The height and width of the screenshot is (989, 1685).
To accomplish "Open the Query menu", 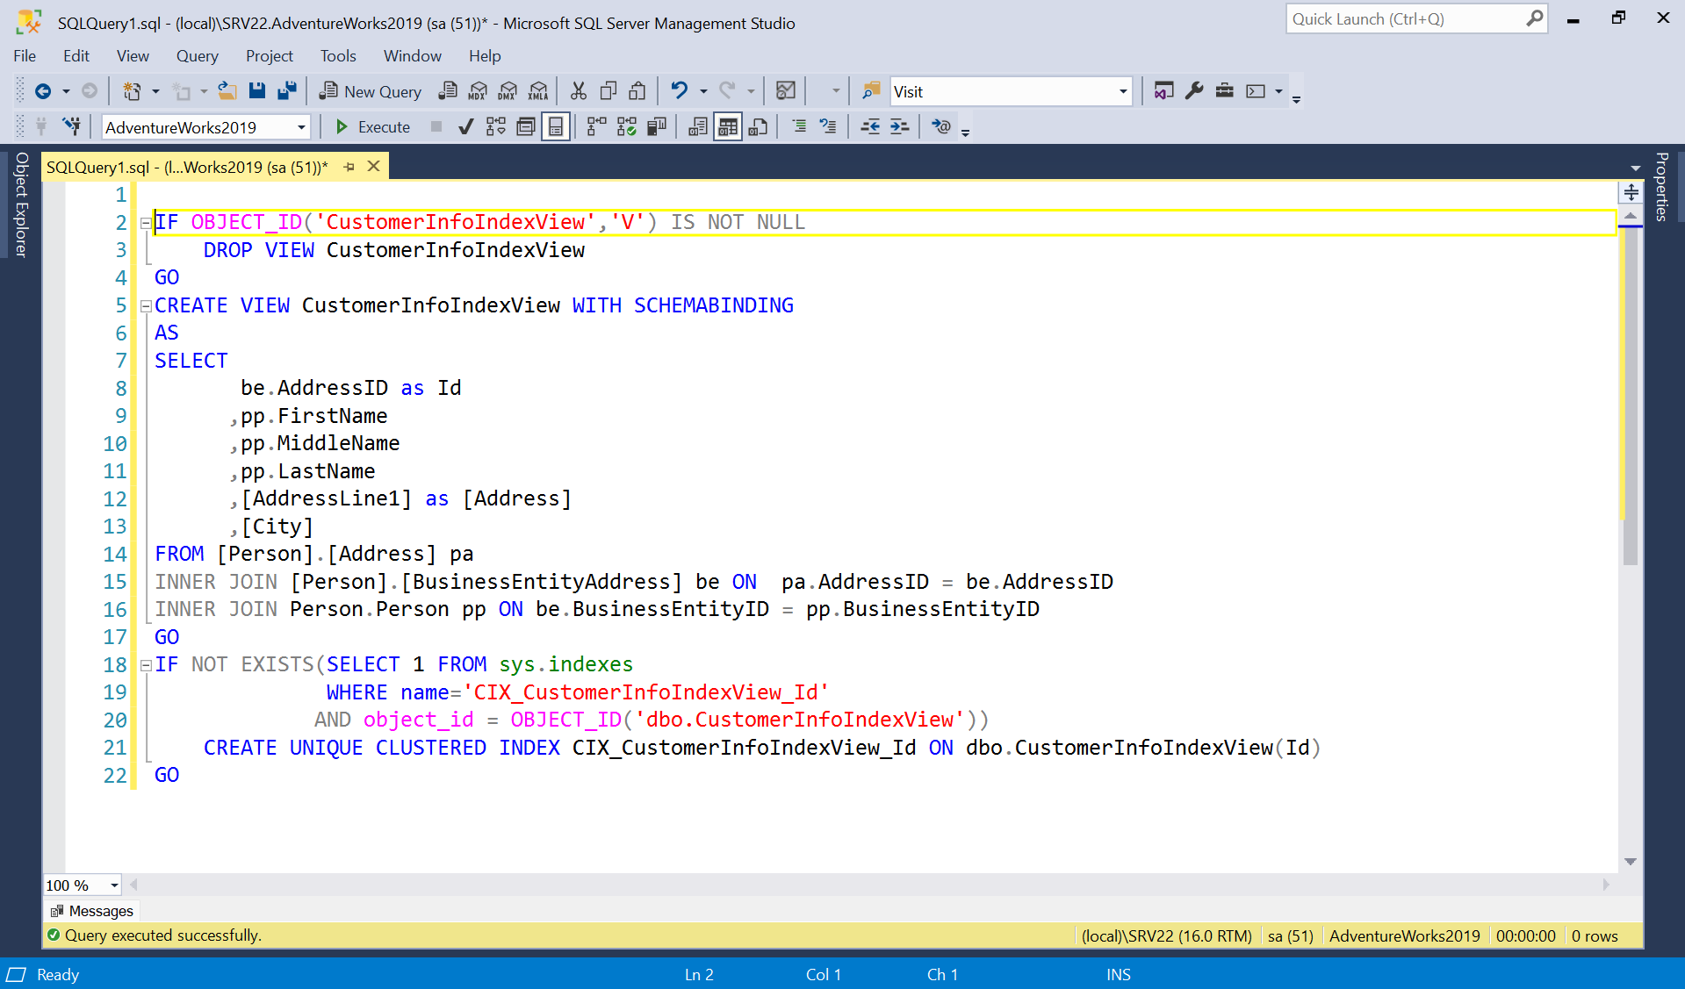I will pos(197,55).
